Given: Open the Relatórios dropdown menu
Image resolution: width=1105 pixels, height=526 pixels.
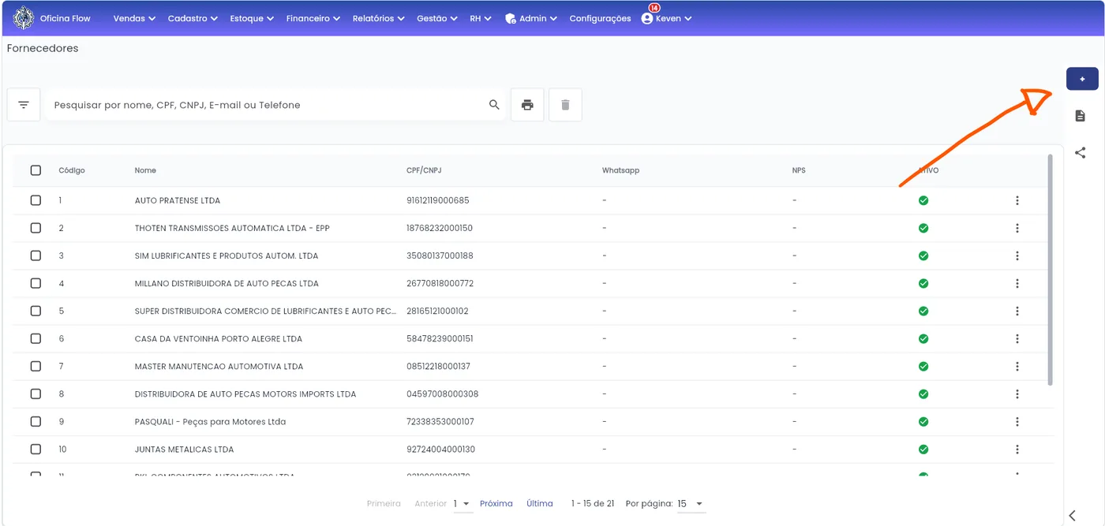Looking at the screenshot, I should [x=379, y=18].
